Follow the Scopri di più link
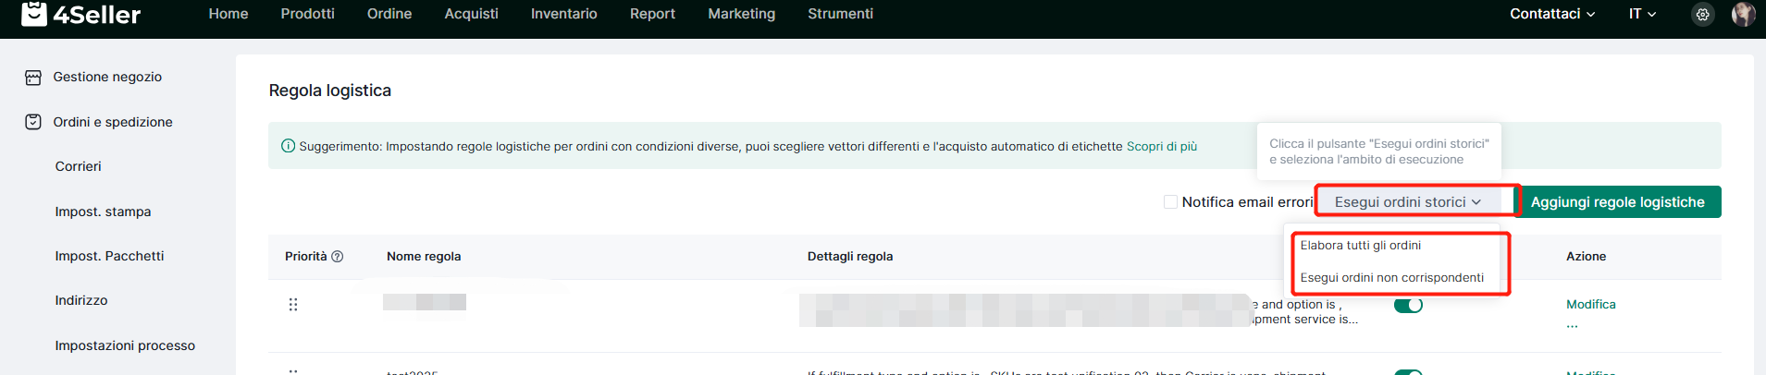1766x375 pixels. click(x=1162, y=146)
